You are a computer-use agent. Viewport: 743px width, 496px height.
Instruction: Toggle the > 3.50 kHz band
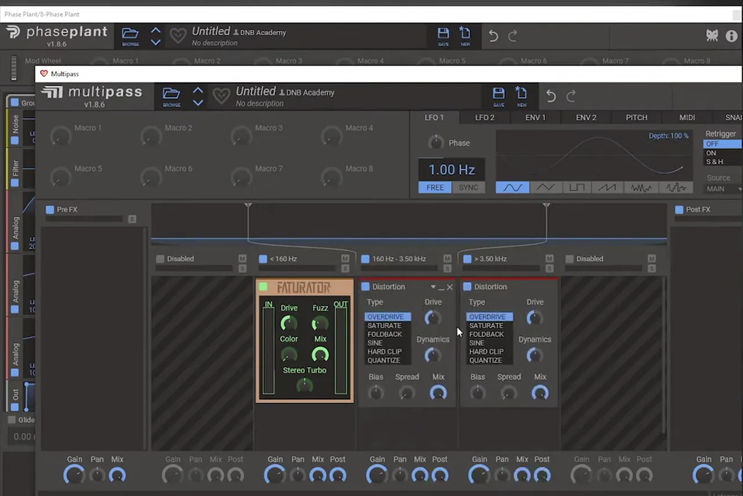[x=467, y=259]
